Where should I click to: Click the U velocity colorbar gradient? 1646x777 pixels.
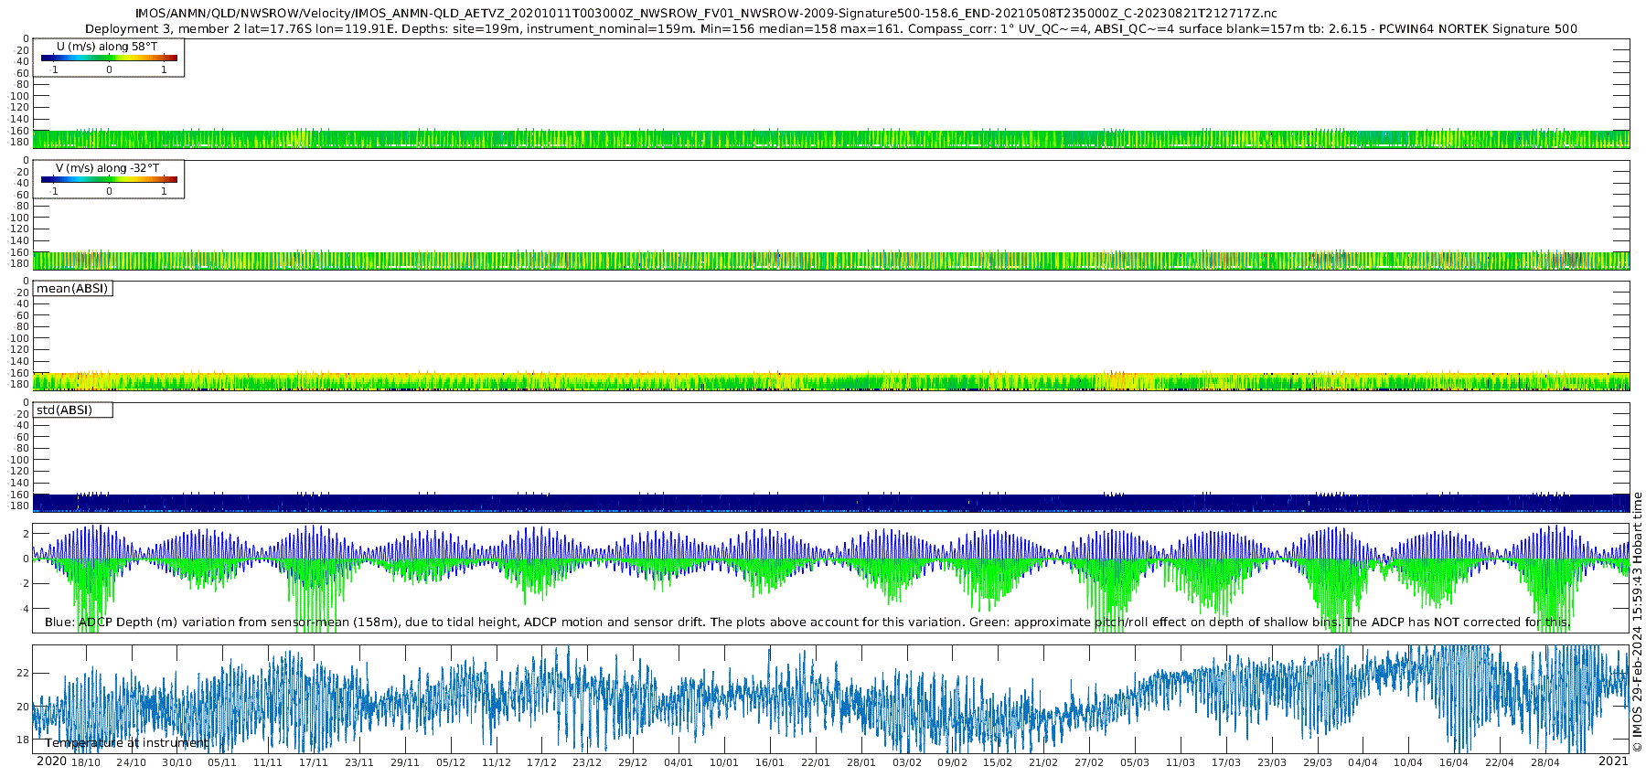tap(109, 58)
